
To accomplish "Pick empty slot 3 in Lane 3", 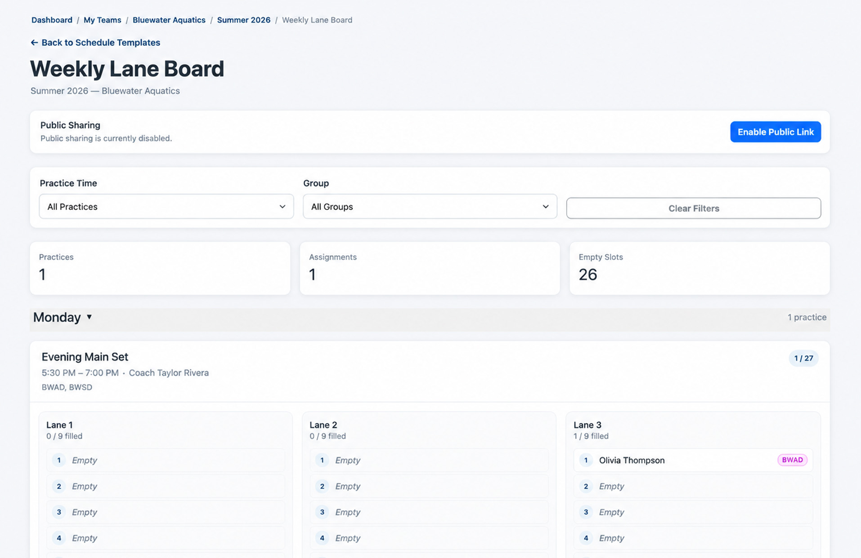I will 693,512.
